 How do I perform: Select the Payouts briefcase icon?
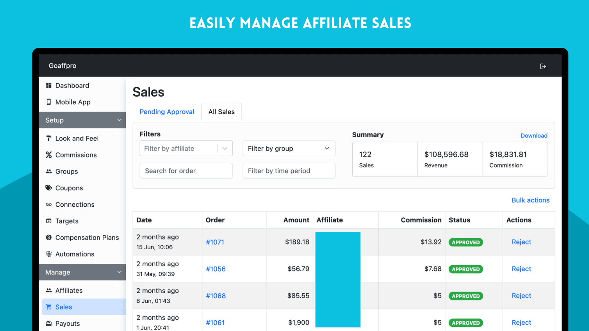pos(49,323)
